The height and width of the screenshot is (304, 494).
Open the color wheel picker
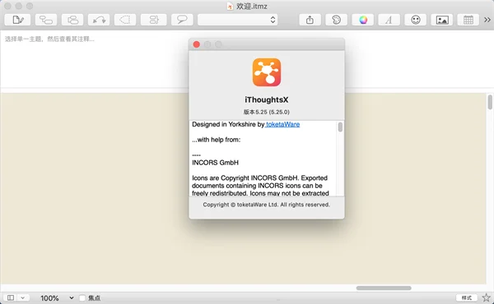pos(363,20)
